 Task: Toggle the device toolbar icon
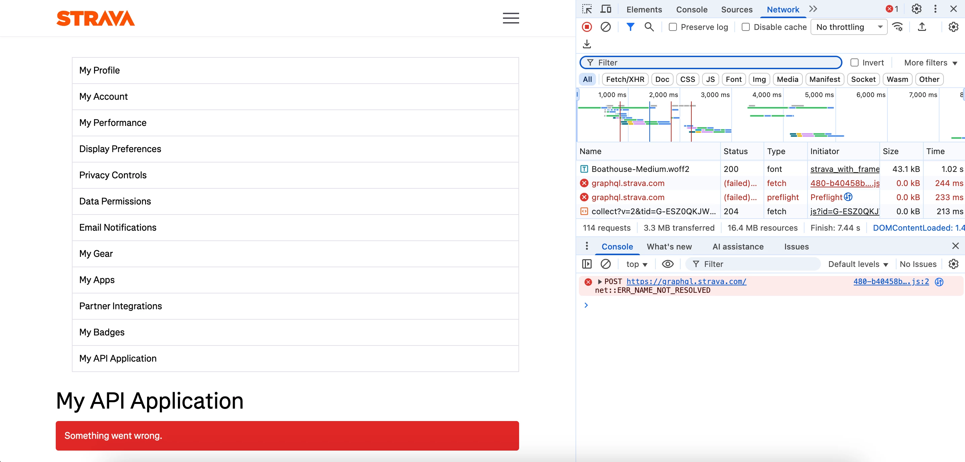coord(606,9)
